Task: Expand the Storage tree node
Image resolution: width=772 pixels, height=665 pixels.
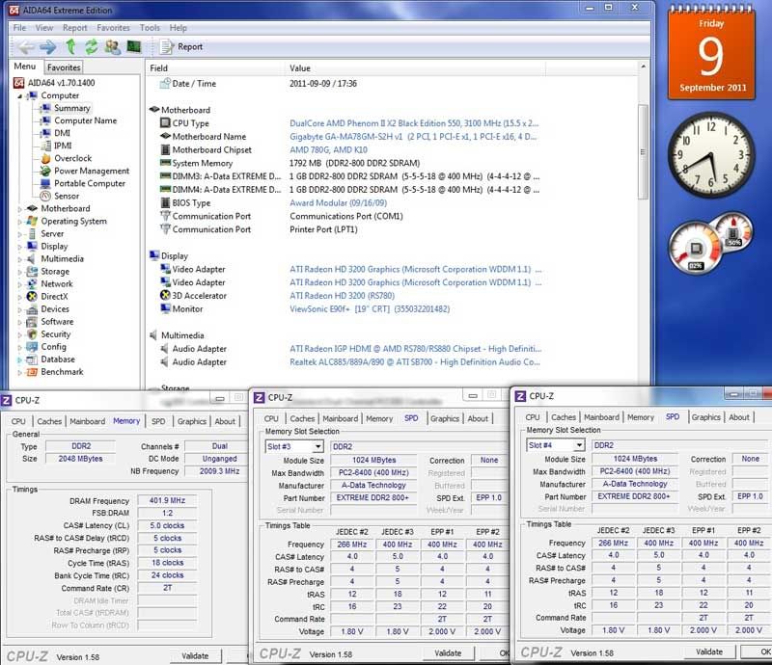Action: [19, 272]
